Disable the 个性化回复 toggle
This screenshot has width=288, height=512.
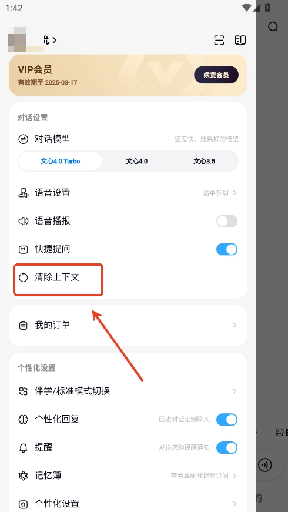click(x=227, y=419)
